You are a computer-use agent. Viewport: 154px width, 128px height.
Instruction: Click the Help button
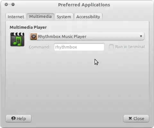(x=19, y=118)
